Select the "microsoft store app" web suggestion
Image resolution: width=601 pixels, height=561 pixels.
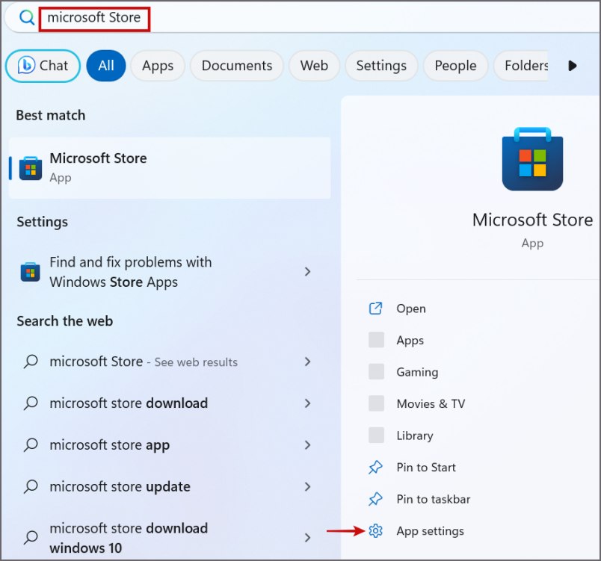point(170,445)
